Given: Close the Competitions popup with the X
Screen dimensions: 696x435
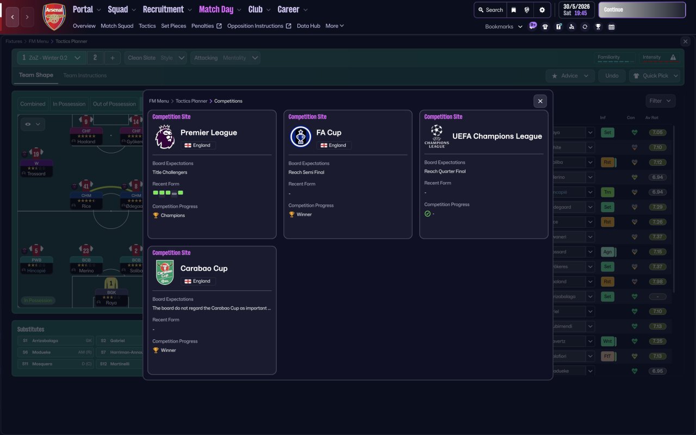Looking at the screenshot, I should tap(540, 101).
